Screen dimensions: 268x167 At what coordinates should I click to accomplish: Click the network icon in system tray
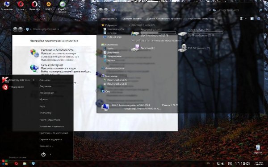[218, 163]
